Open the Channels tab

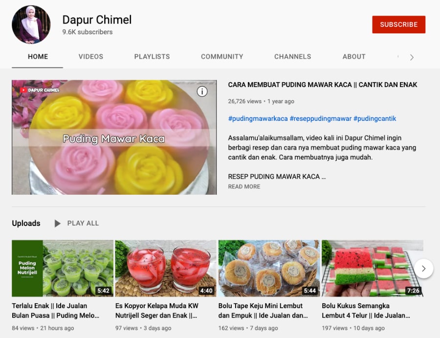point(292,57)
